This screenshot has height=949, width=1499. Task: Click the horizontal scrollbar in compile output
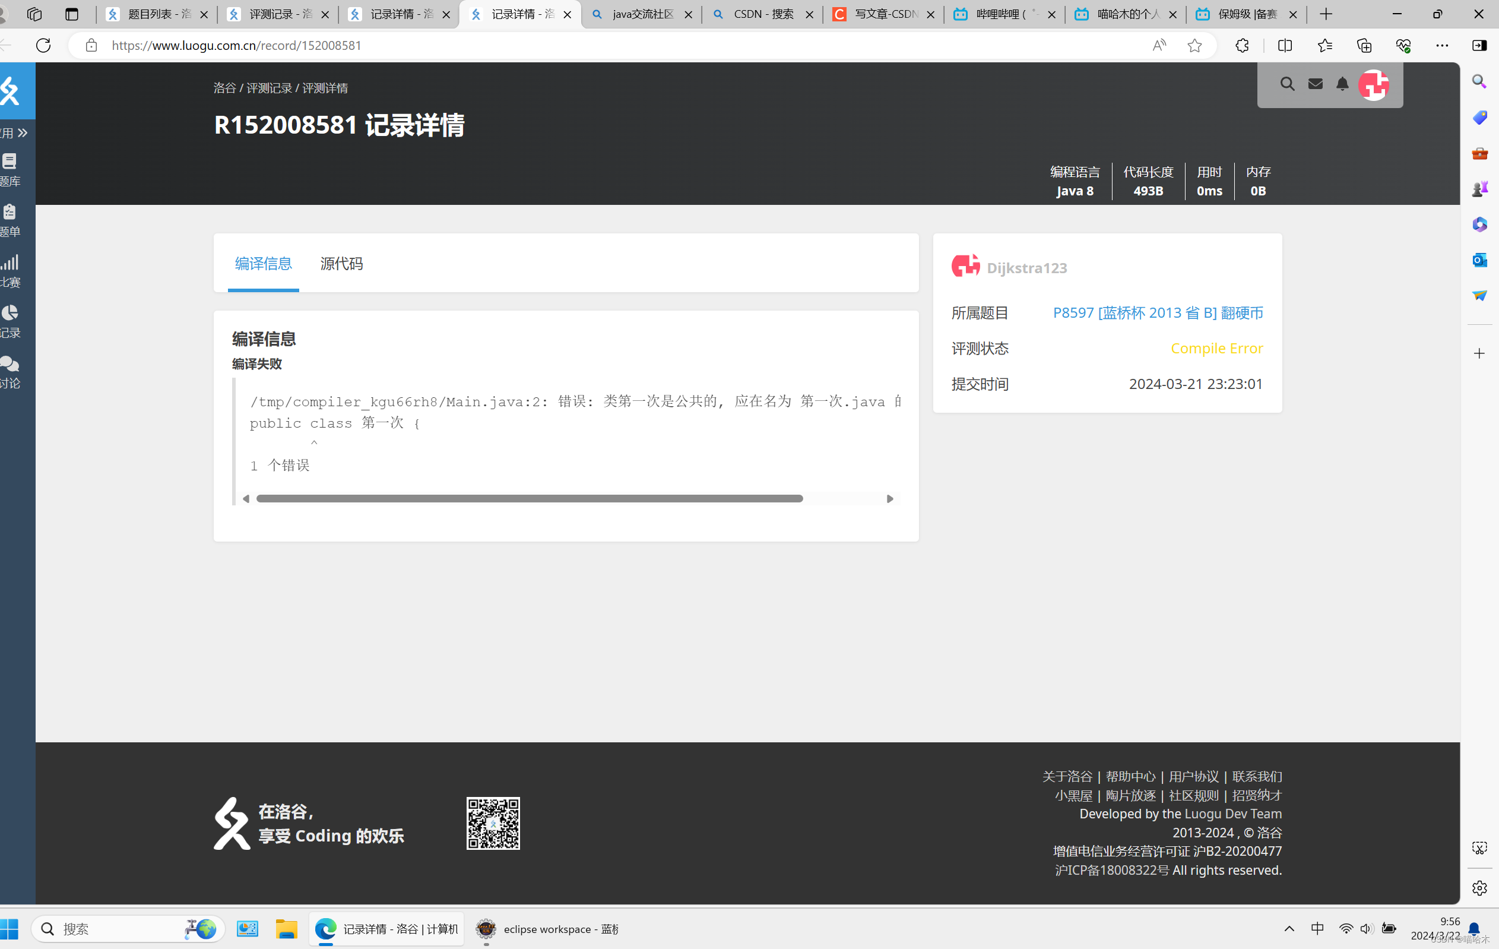pos(529,499)
